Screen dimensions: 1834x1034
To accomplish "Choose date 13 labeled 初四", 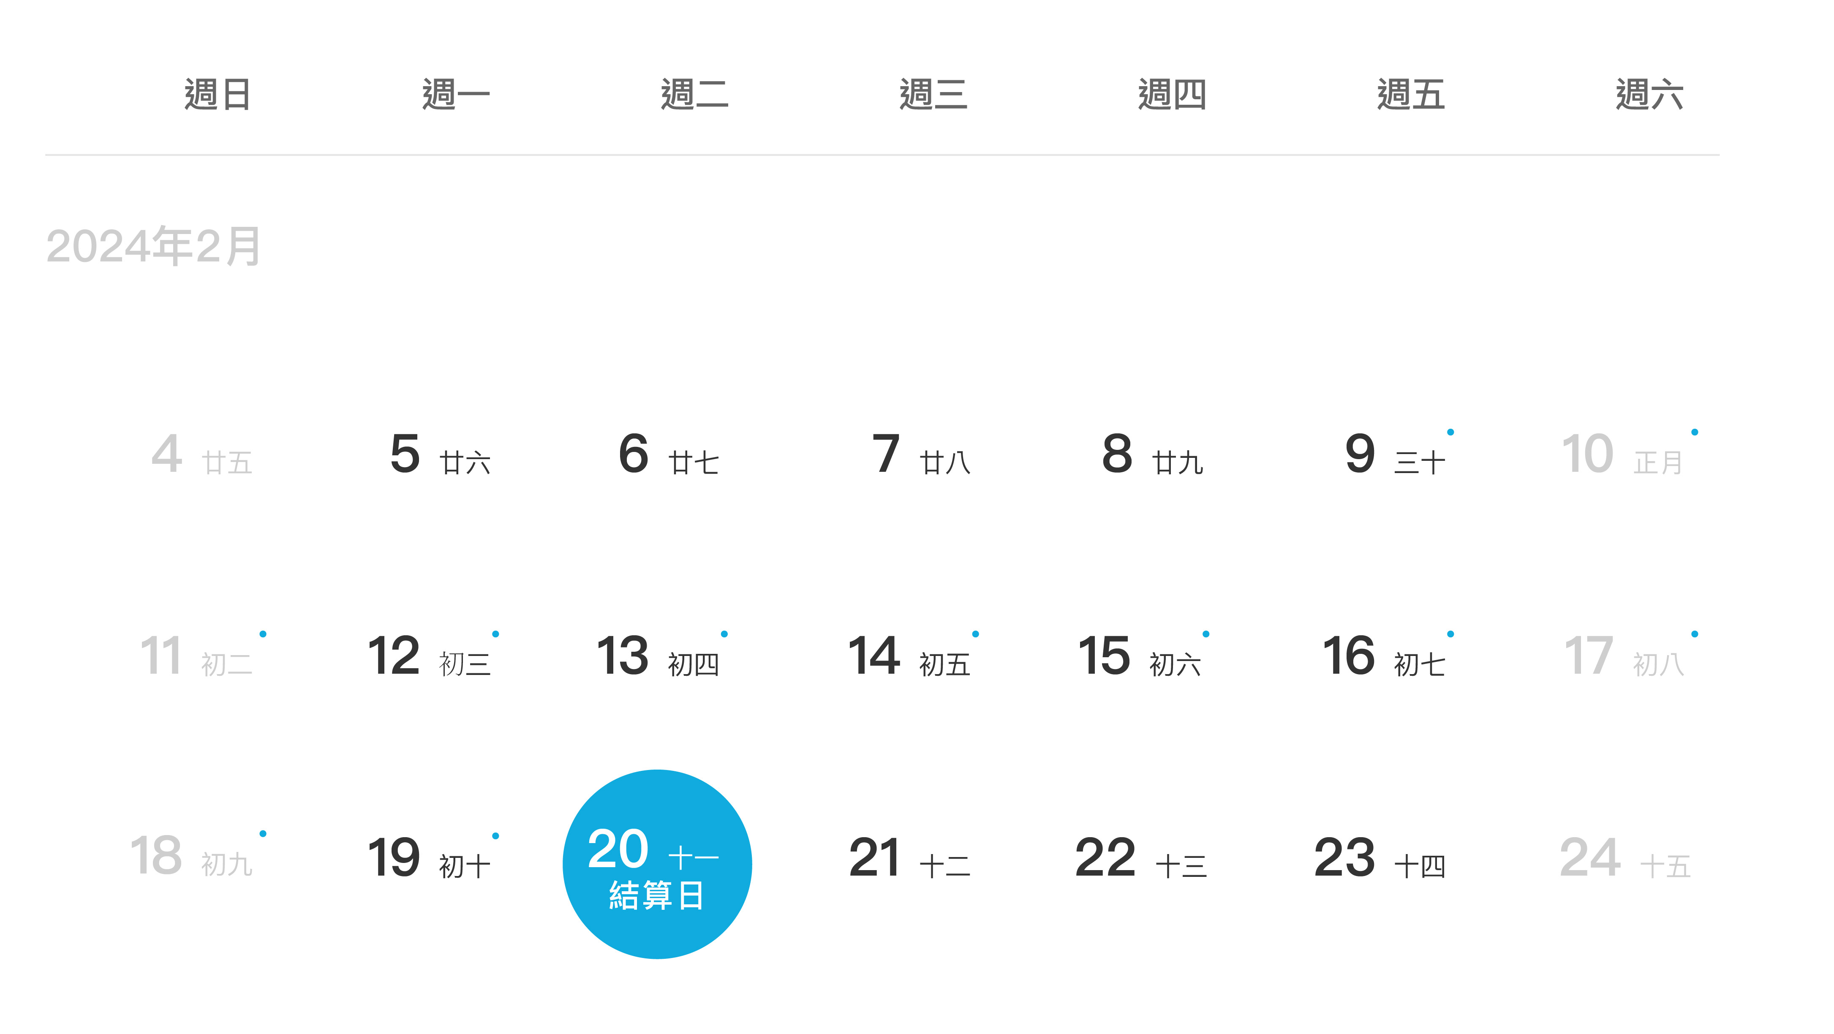I will [x=657, y=656].
